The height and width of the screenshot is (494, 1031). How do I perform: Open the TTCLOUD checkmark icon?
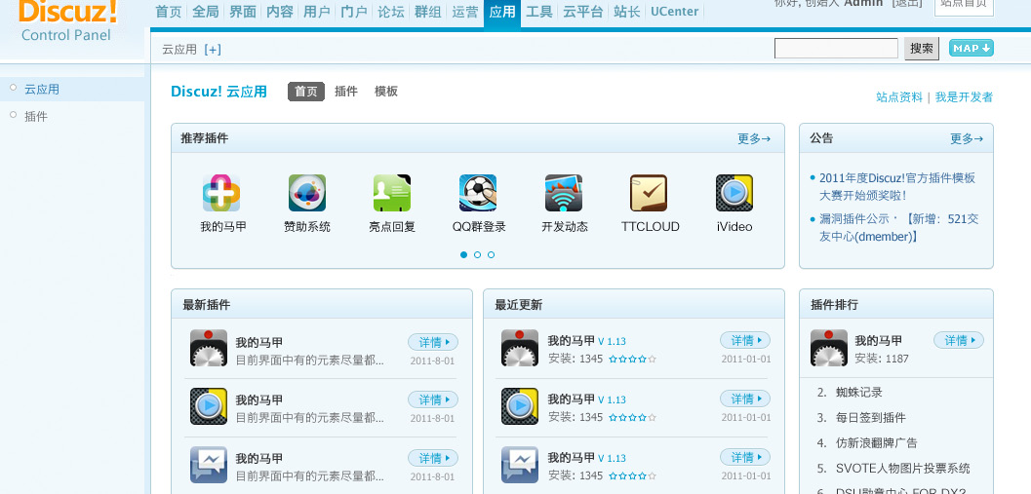pos(649,193)
